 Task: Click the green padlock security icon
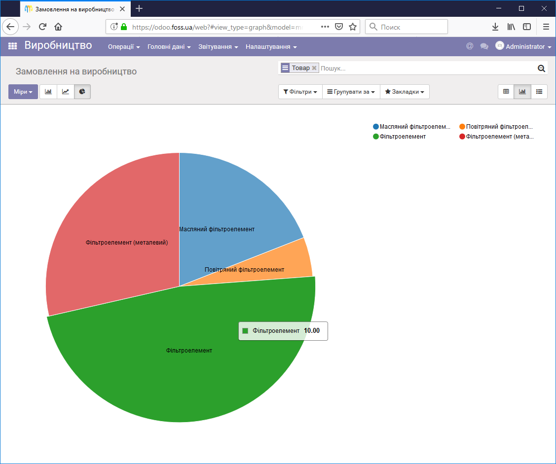(124, 27)
